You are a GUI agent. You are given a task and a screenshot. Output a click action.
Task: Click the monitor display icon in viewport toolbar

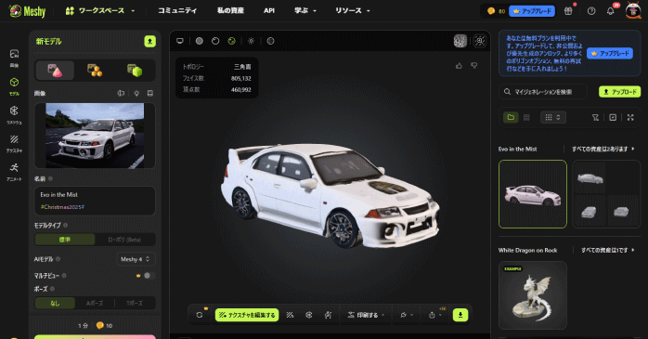180,41
